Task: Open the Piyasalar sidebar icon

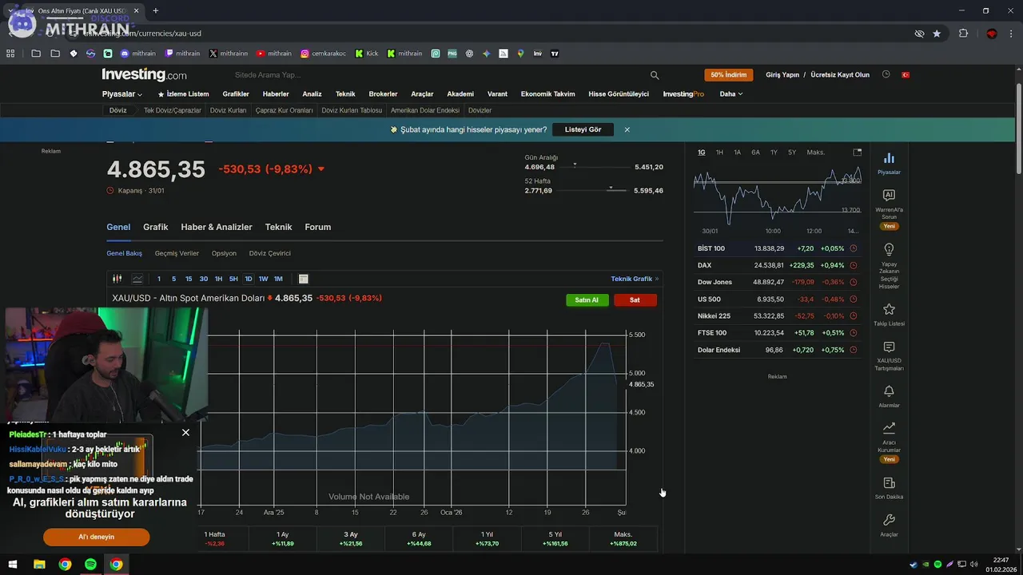Action: click(889, 158)
